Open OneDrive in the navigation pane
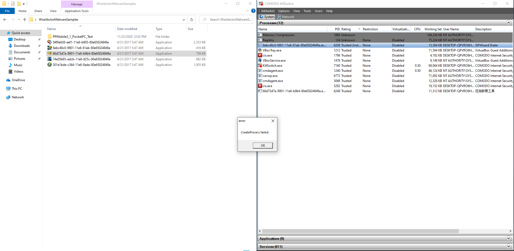The height and width of the screenshot is (251, 514). coord(18,80)
